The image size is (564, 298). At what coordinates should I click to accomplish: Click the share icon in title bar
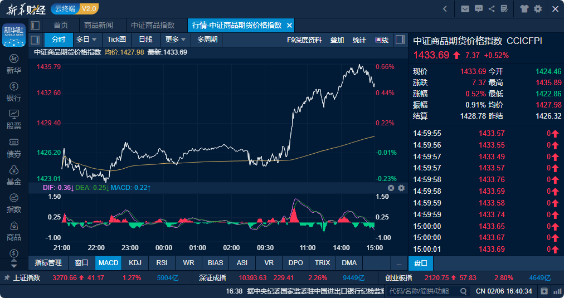pyautogui.click(x=492, y=9)
